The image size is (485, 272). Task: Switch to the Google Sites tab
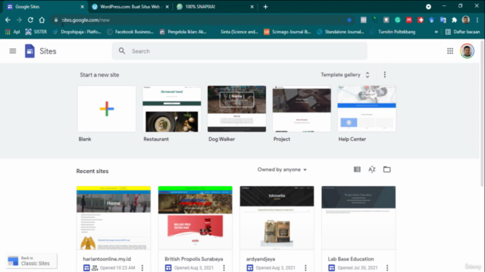45,7
